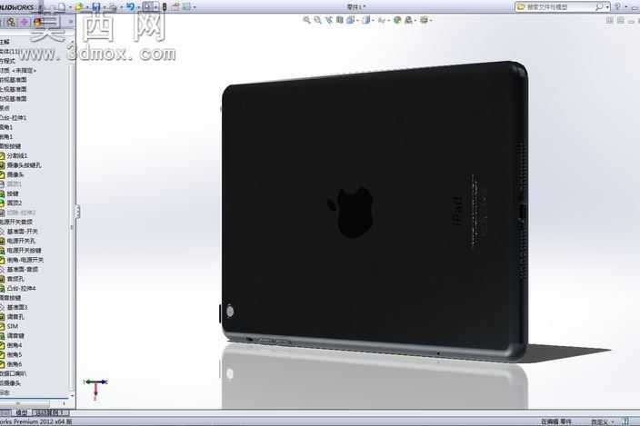Click the Edit Appearance color sphere icon
The height and width of the screenshot is (426, 640).
pyautogui.click(x=397, y=20)
